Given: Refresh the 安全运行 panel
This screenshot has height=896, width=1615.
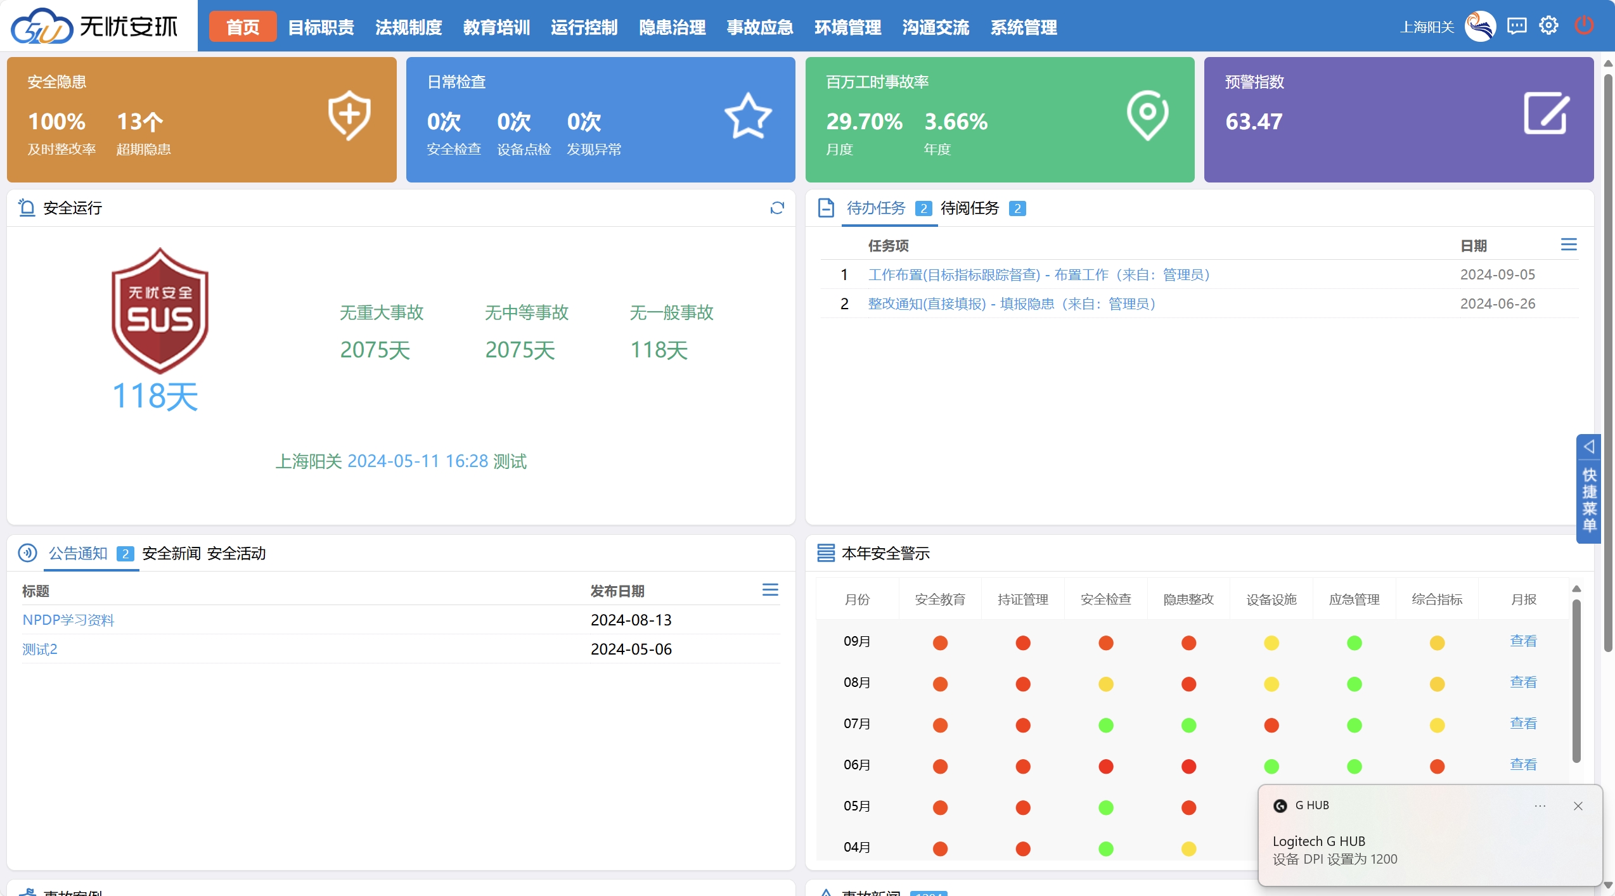Looking at the screenshot, I should [777, 208].
